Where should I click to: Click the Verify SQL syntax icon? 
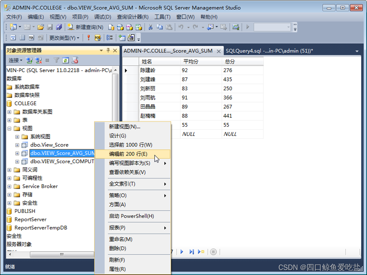pos(97,38)
